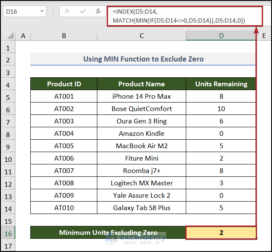Select column B header
This screenshot has width=272, height=252.
(64, 35)
